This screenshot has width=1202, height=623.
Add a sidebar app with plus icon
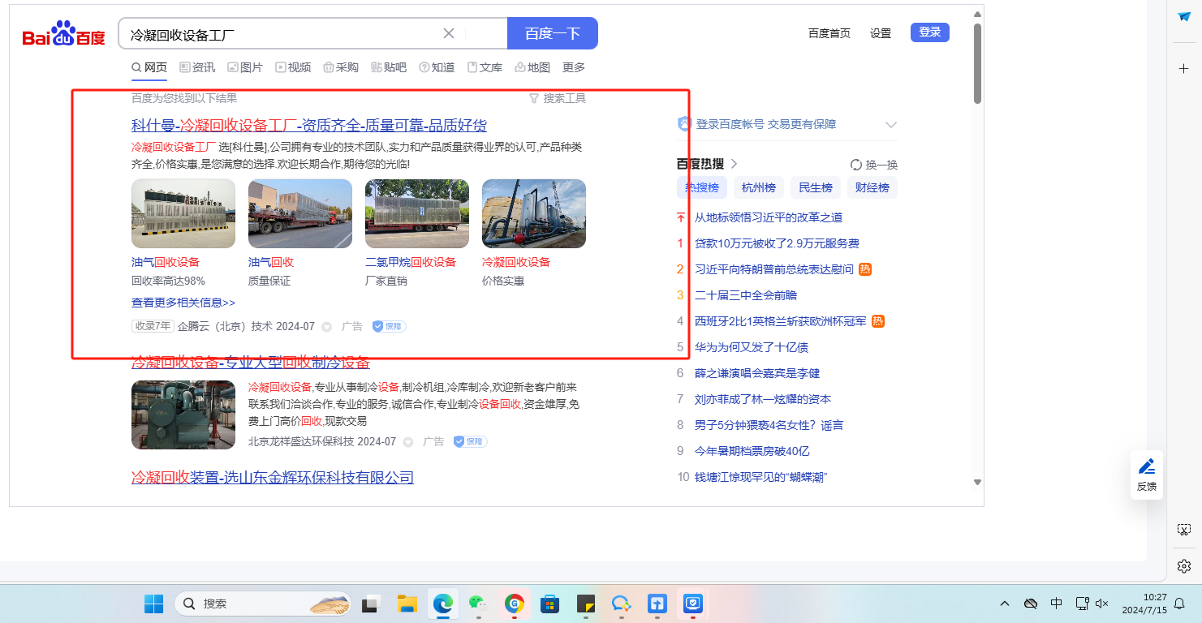coord(1184,69)
